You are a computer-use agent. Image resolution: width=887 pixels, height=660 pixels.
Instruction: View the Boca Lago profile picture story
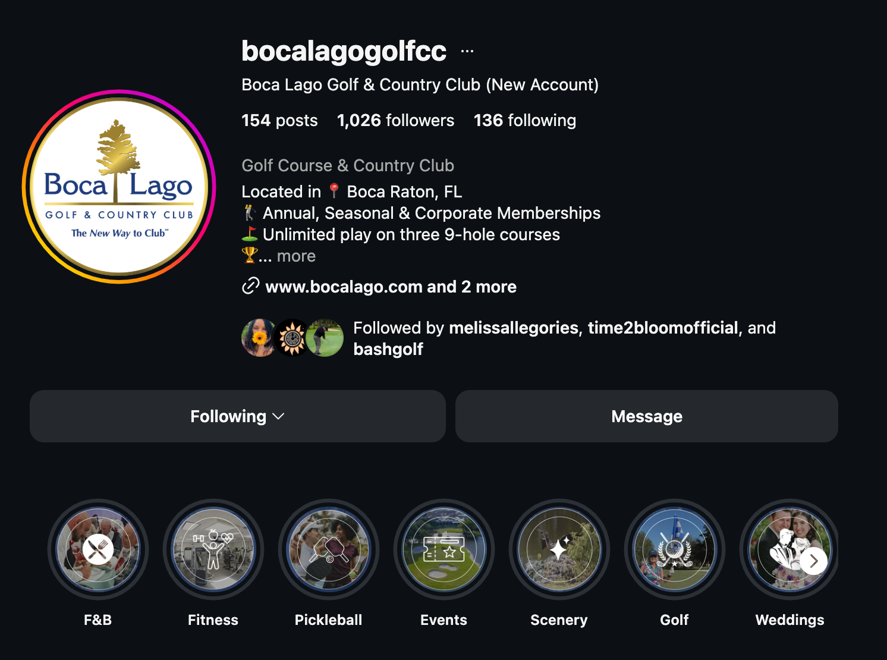[x=119, y=187]
